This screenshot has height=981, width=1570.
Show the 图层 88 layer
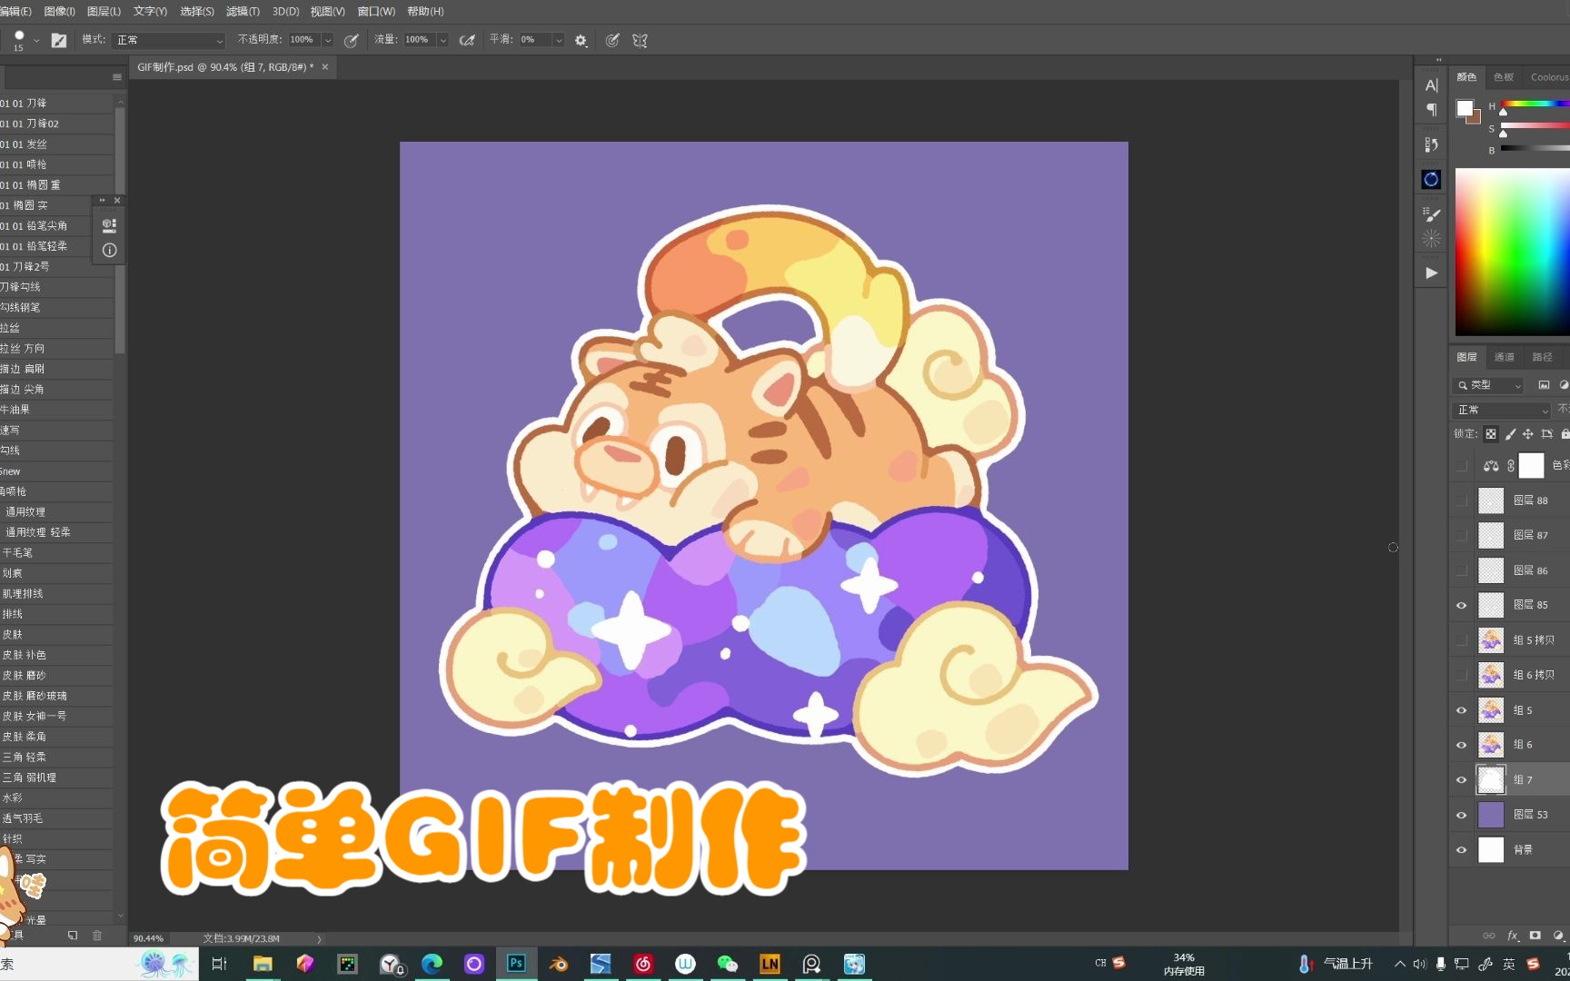[x=1461, y=500]
